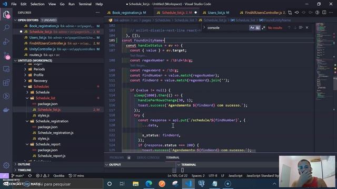
Task: Open routes.js in open editors
Action: pyautogui.click(x=35, y=55)
